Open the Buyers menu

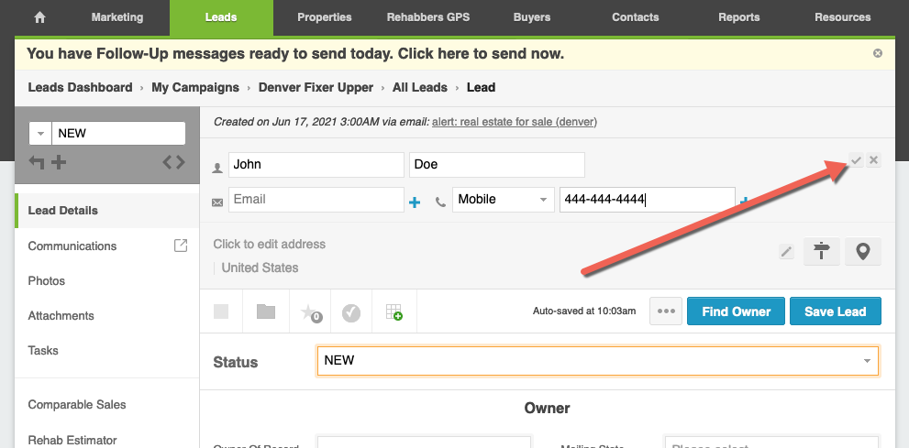pyautogui.click(x=532, y=17)
